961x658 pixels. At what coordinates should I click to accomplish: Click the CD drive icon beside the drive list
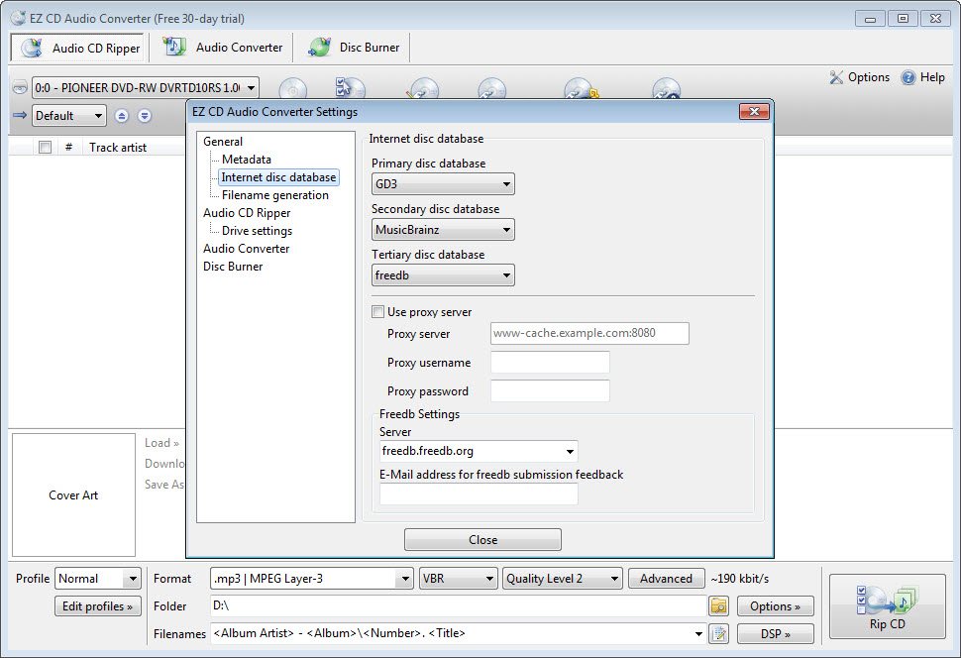(20, 87)
